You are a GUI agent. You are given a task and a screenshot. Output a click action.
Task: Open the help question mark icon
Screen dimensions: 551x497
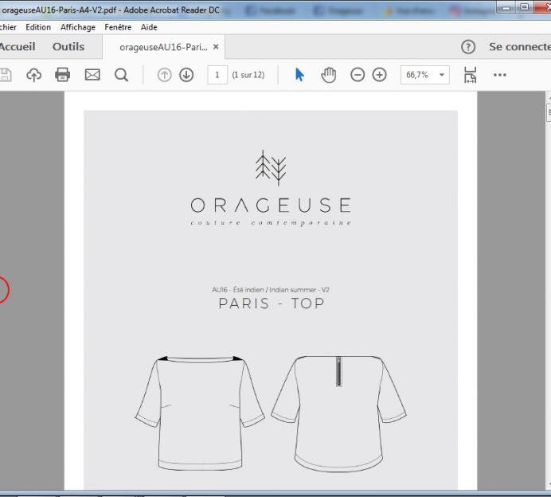tap(468, 47)
